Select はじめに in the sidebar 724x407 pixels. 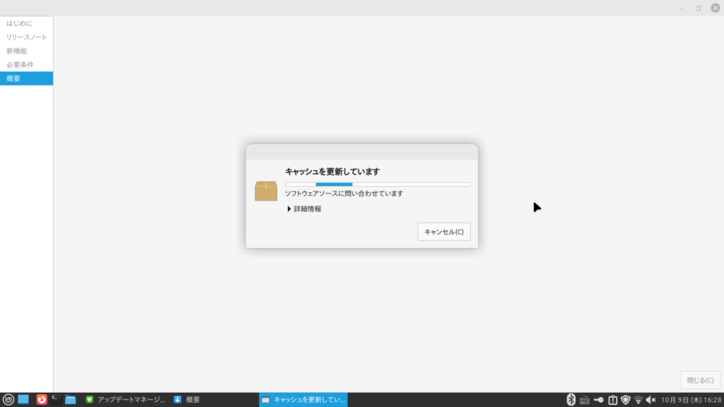20,23
